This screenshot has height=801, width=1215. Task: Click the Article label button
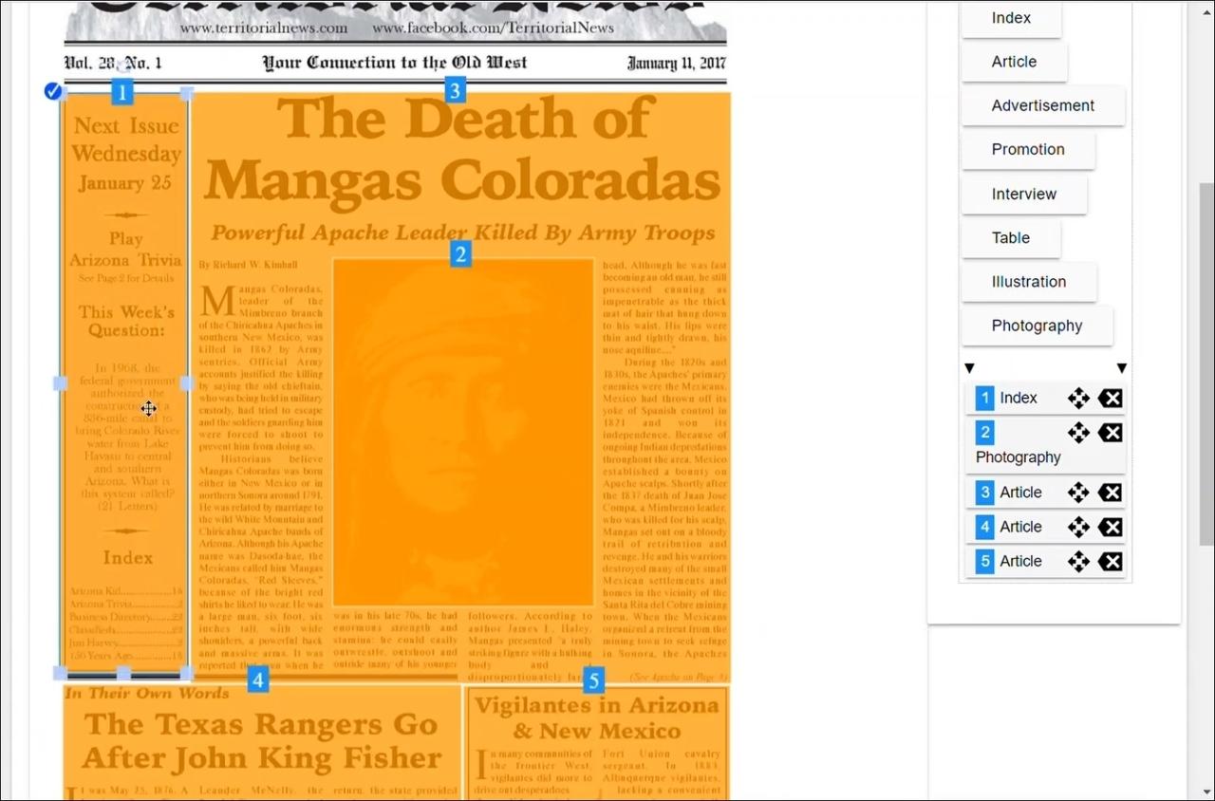(x=1014, y=62)
